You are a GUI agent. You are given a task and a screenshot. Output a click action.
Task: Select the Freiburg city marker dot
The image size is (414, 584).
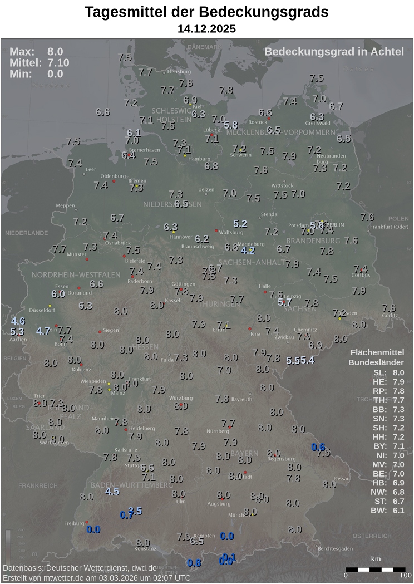pyautogui.click(x=87, y=522)
